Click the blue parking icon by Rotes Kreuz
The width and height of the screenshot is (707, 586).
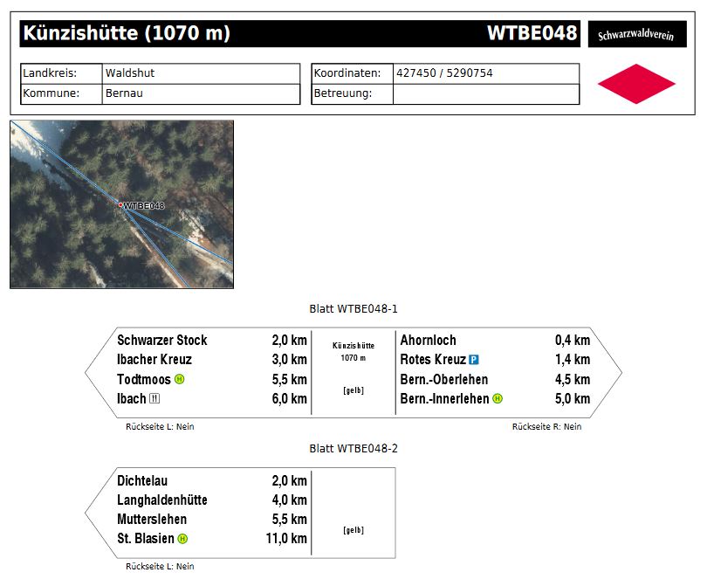click(x=474, y=360)
